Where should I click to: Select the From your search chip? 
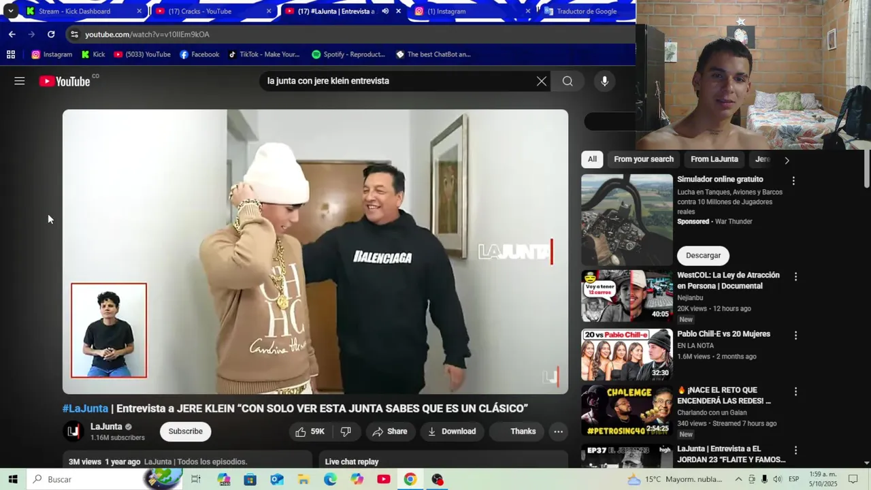click(644, 159)
